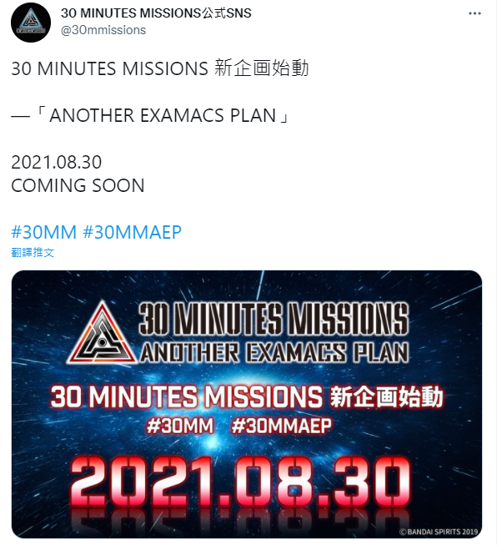
Task: Click the BANDAI SPIRITS 2019 copyright notice
Action: click(439, 532)
